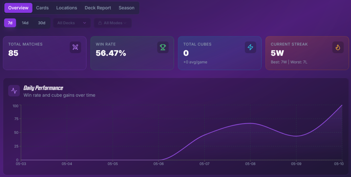Select the 7d time range
Viewport: 351px width, 177px height.
tap(10, 23)
